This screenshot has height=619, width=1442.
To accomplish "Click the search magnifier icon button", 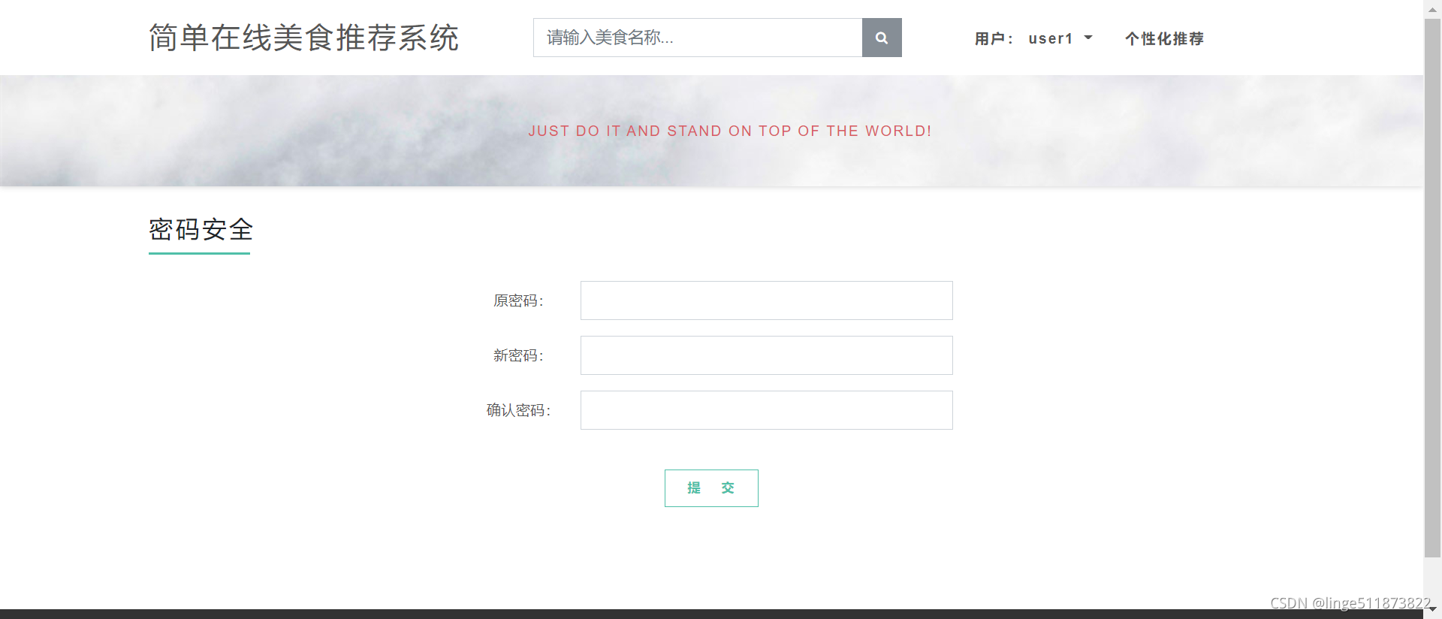I will pyautogui.click(x=882, y=38).
